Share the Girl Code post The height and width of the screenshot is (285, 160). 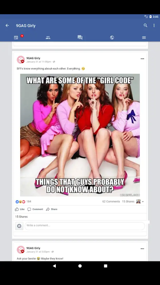pyautogui.click(x=52, y=209)
